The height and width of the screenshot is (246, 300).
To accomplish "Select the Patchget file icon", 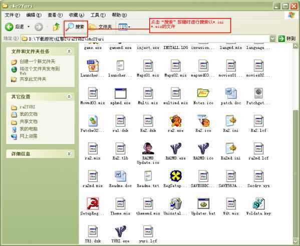I will tap(258, 93).
